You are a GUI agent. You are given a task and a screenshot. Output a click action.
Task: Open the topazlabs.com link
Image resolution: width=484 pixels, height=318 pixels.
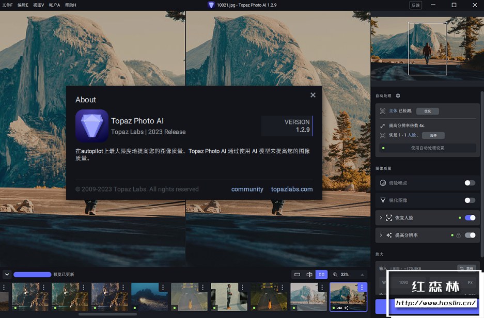coord(292,189)
